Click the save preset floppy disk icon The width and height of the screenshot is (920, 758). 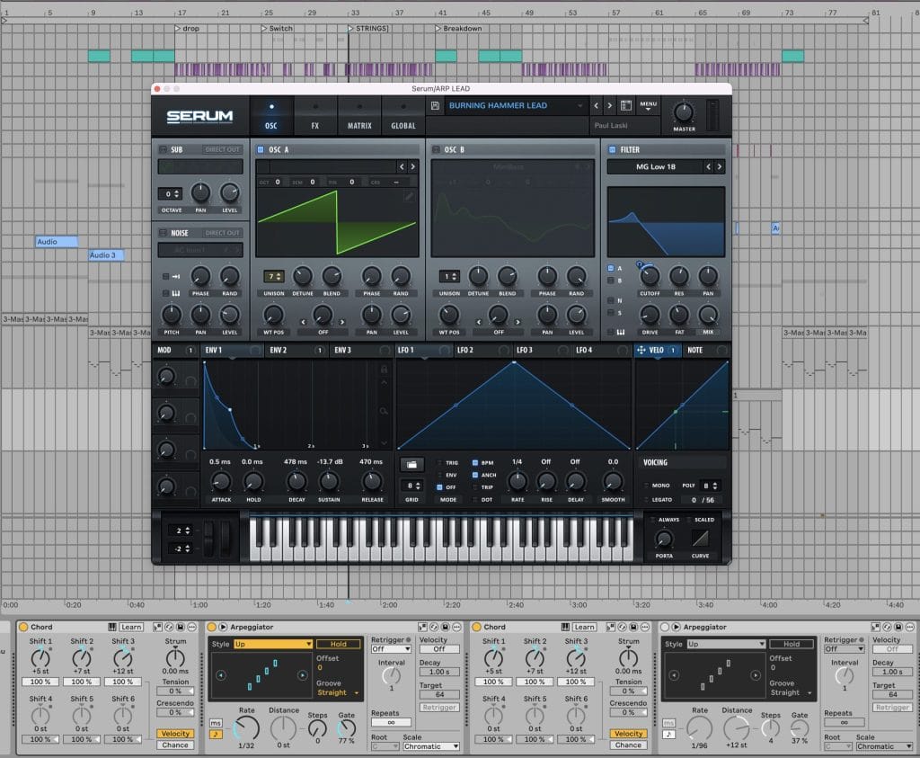[436, 106]
